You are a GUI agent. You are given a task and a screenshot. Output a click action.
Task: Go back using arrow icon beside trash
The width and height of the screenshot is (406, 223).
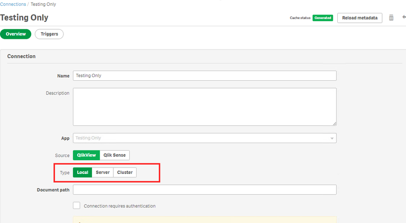click(404, 17)
